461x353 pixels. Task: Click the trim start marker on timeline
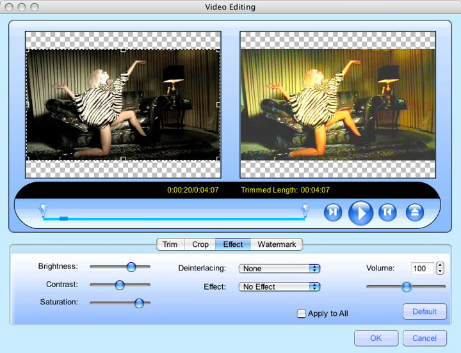tap(43, 209)
